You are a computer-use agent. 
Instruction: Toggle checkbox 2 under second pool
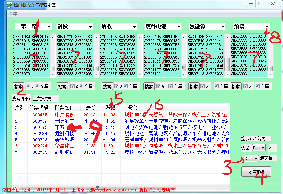click(x=72, y=86)
